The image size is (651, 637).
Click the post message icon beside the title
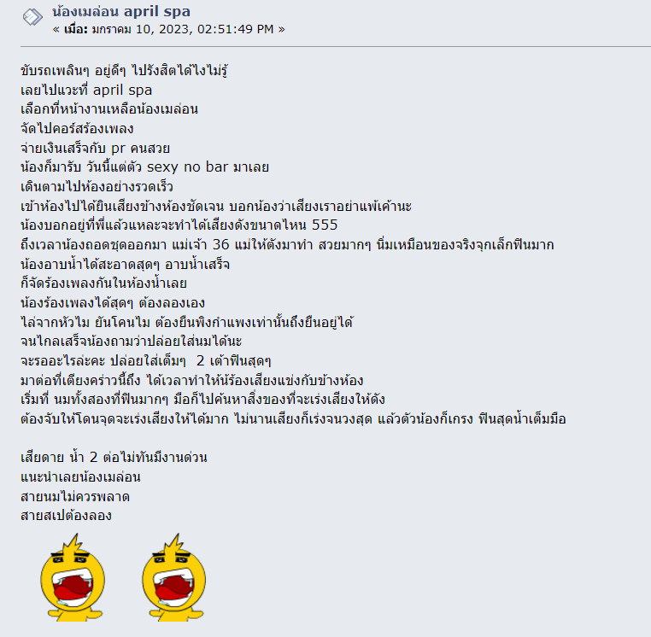[32, 17]
